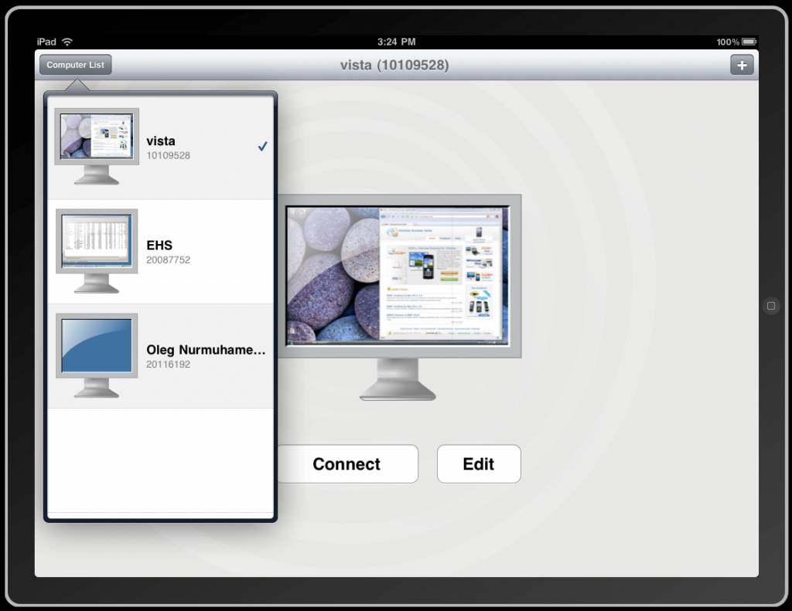
Task: Click the ID 20087752 under EHS
Action: [168, 260]
